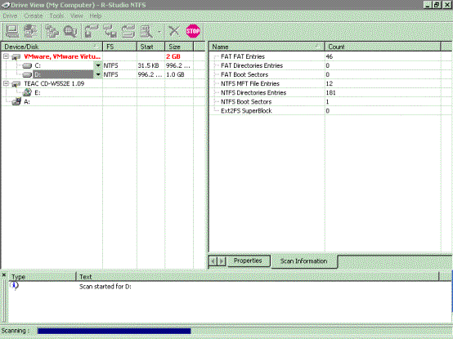Click the 'Scan started for D:' log entry
Image resolution: width=453 pixels, height=339 pixels.
pyautogui.click(x=105, y=287)
